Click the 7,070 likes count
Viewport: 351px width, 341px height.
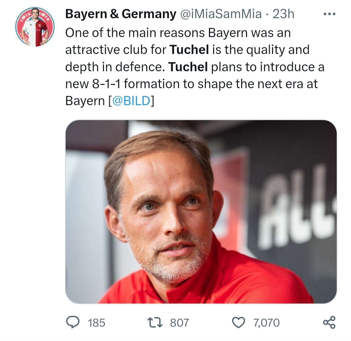[x=266, y=323]
